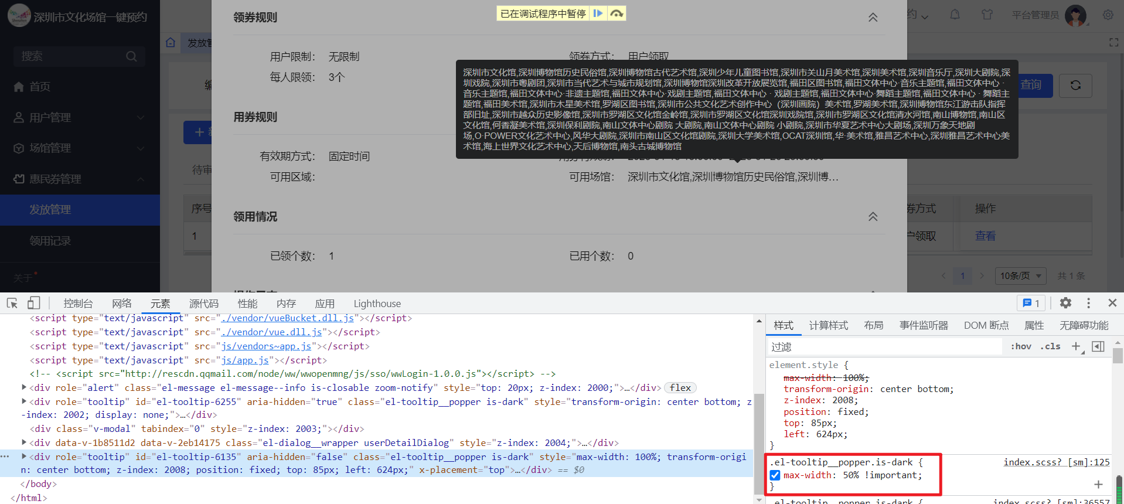1124x504 pixels.
Task: Expand the el-dialog__wrapper div node
Action: (x=24, y=442)
